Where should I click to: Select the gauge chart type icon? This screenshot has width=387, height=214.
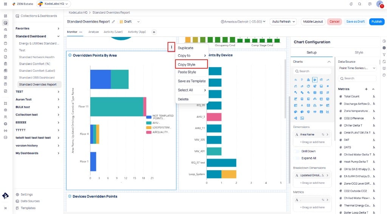[x=315, y=99]
